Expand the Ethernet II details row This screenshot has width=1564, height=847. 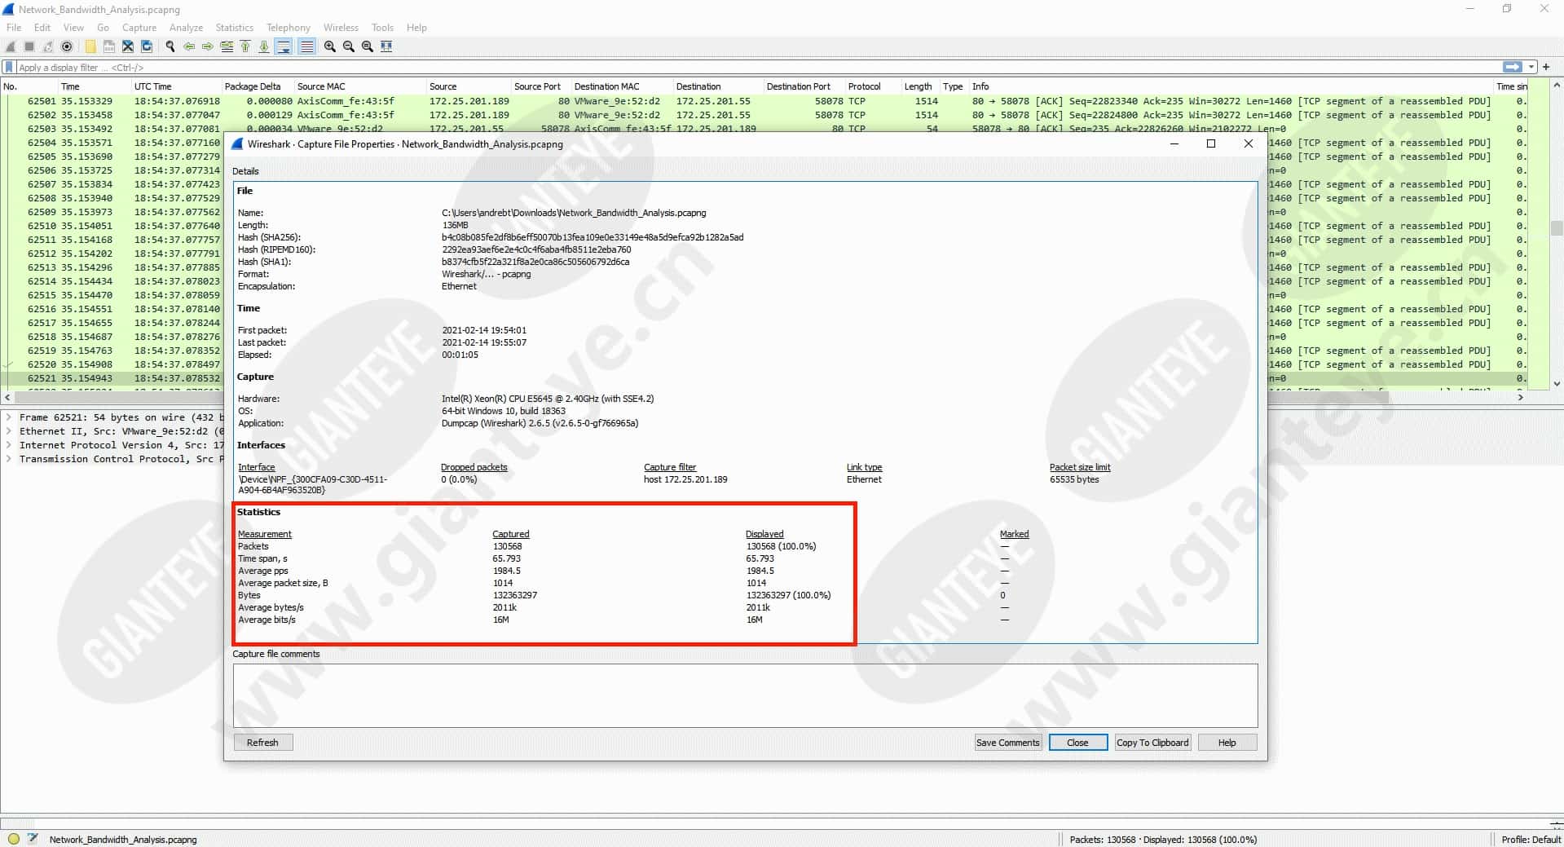(x=9, y=431)
